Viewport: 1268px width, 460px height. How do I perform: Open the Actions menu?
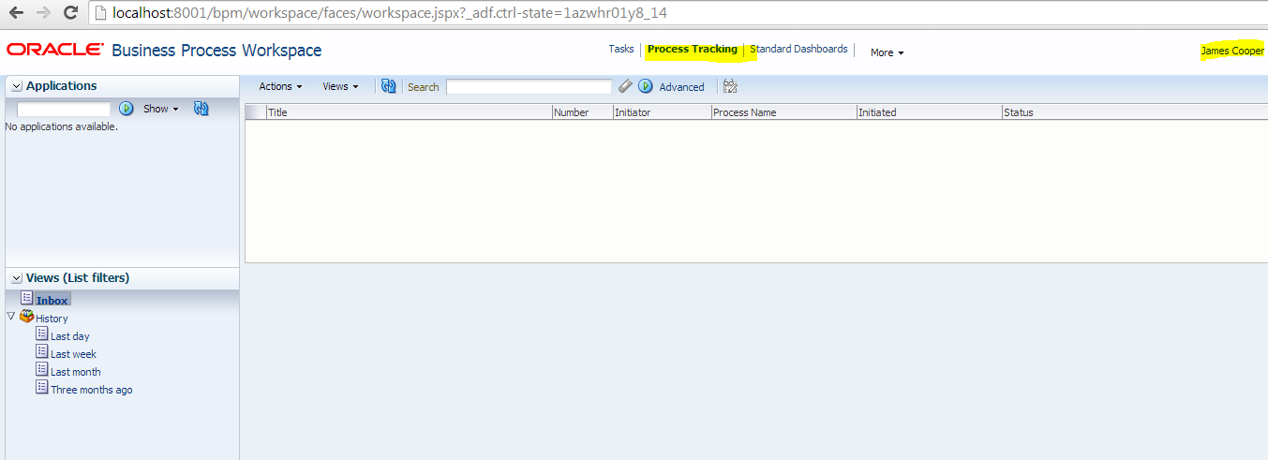pyautogui.click(x=280, y=86)
